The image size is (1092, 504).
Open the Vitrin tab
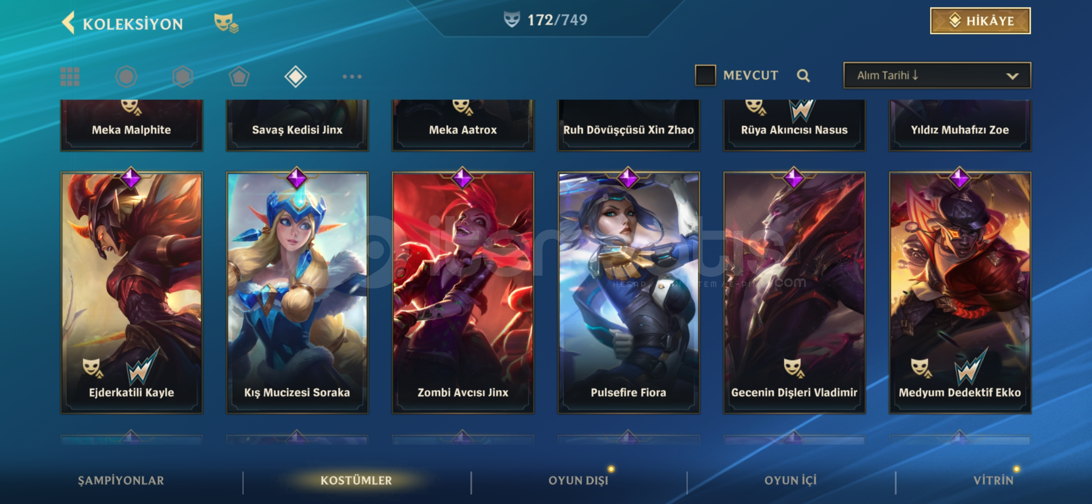click(993, 481)
